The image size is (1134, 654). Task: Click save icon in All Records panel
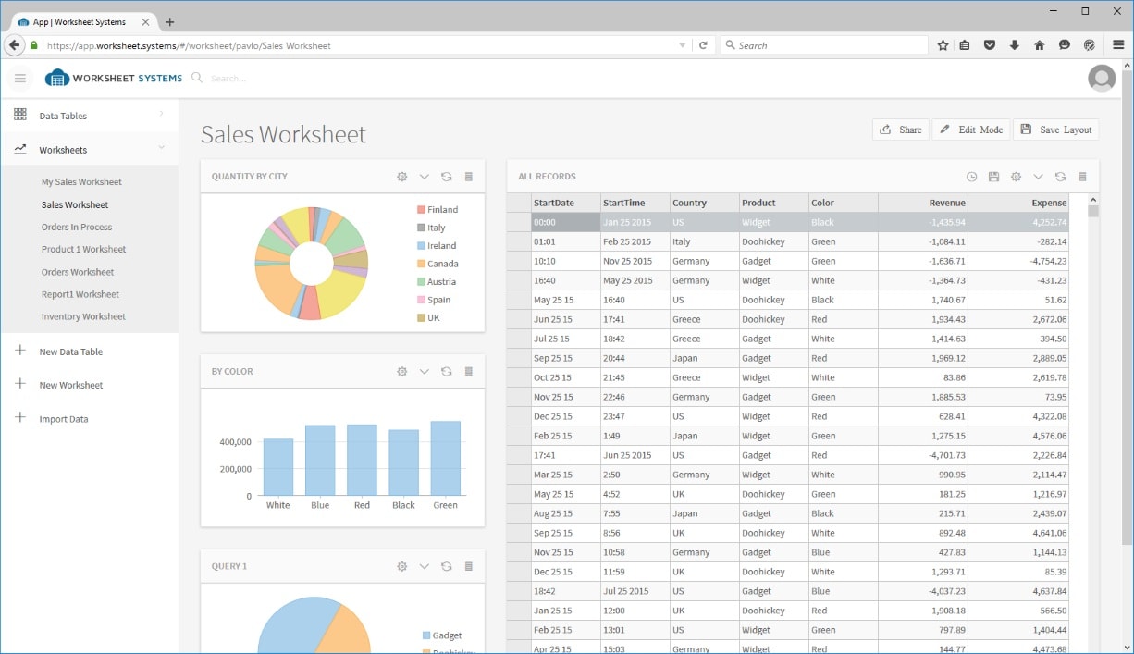click(993, 177)
